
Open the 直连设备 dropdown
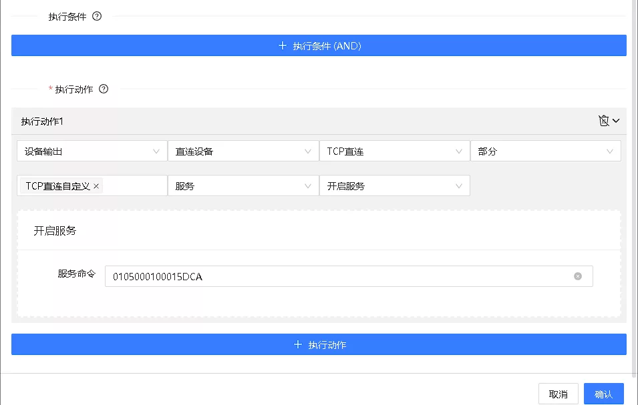click(x=243, y=151)
